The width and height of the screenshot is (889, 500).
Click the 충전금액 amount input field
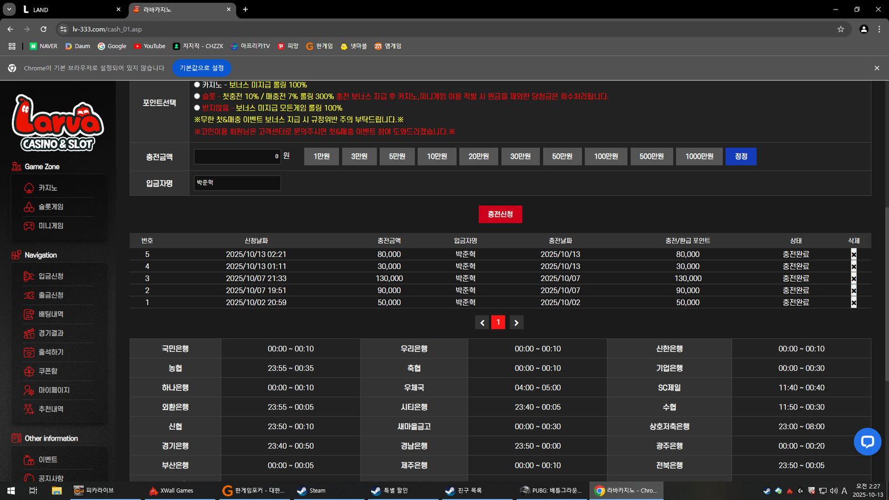[x=237, y=157]
